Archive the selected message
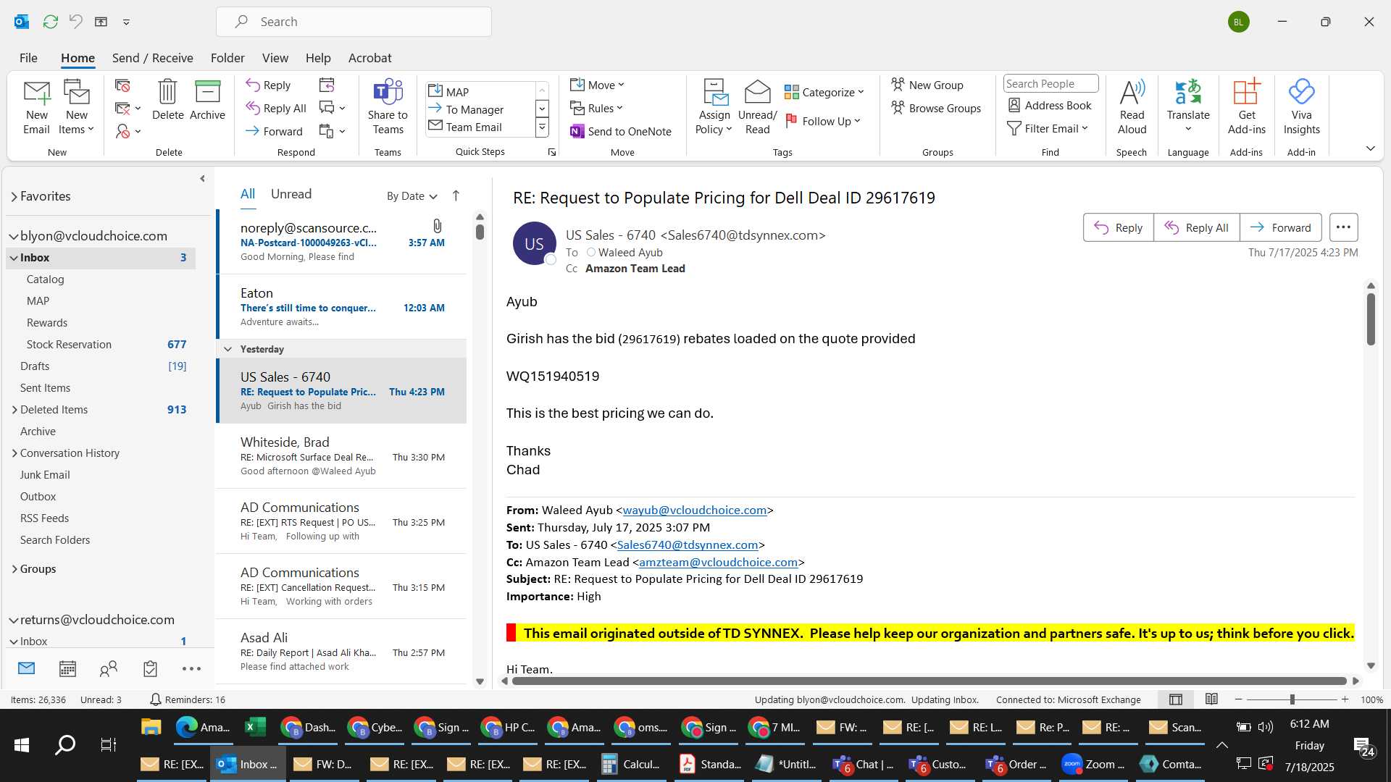Viewport: 1391px width, 782px height. [x=207, y=100]
